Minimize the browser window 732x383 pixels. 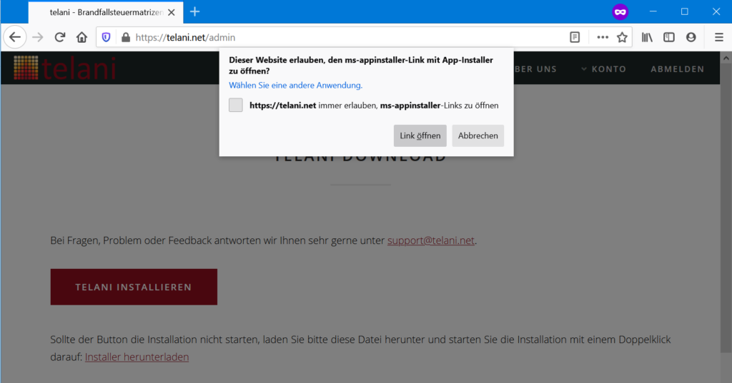[653, 11]
